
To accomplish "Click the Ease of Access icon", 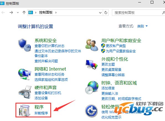I will click(91, 111).
